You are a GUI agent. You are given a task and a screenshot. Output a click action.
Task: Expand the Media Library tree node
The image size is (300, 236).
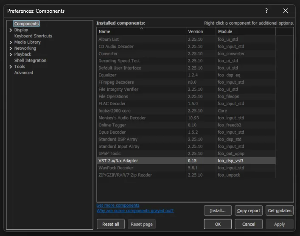pos(11,42)
